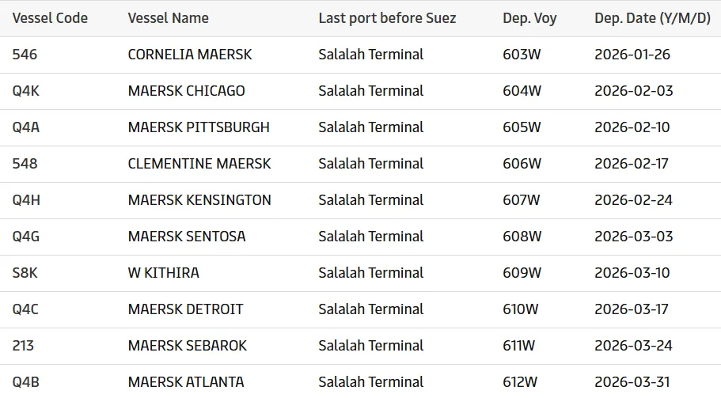Select the MAERSK CHICAGO vessel name
Viewport: 721px width, 398px height.
pyautogui.click(x=186, y=91)
